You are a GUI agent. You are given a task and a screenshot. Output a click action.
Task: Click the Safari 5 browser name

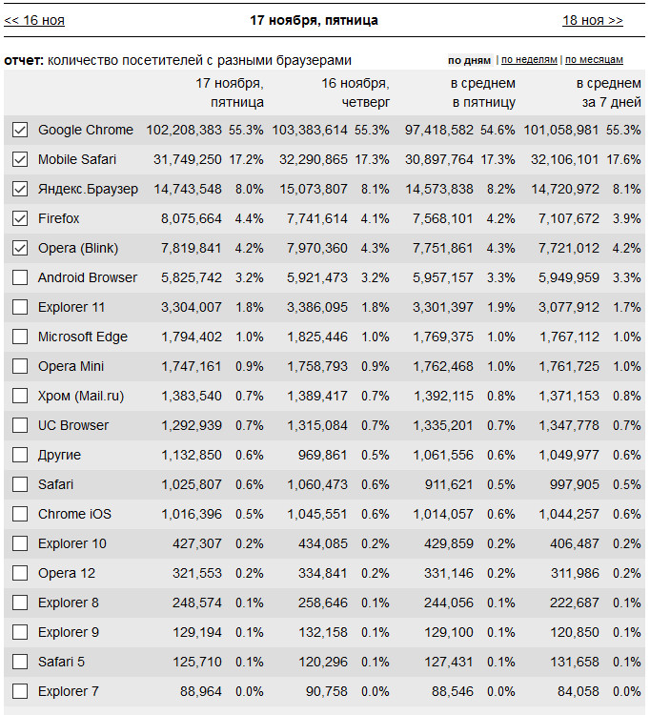coord(62,662)
